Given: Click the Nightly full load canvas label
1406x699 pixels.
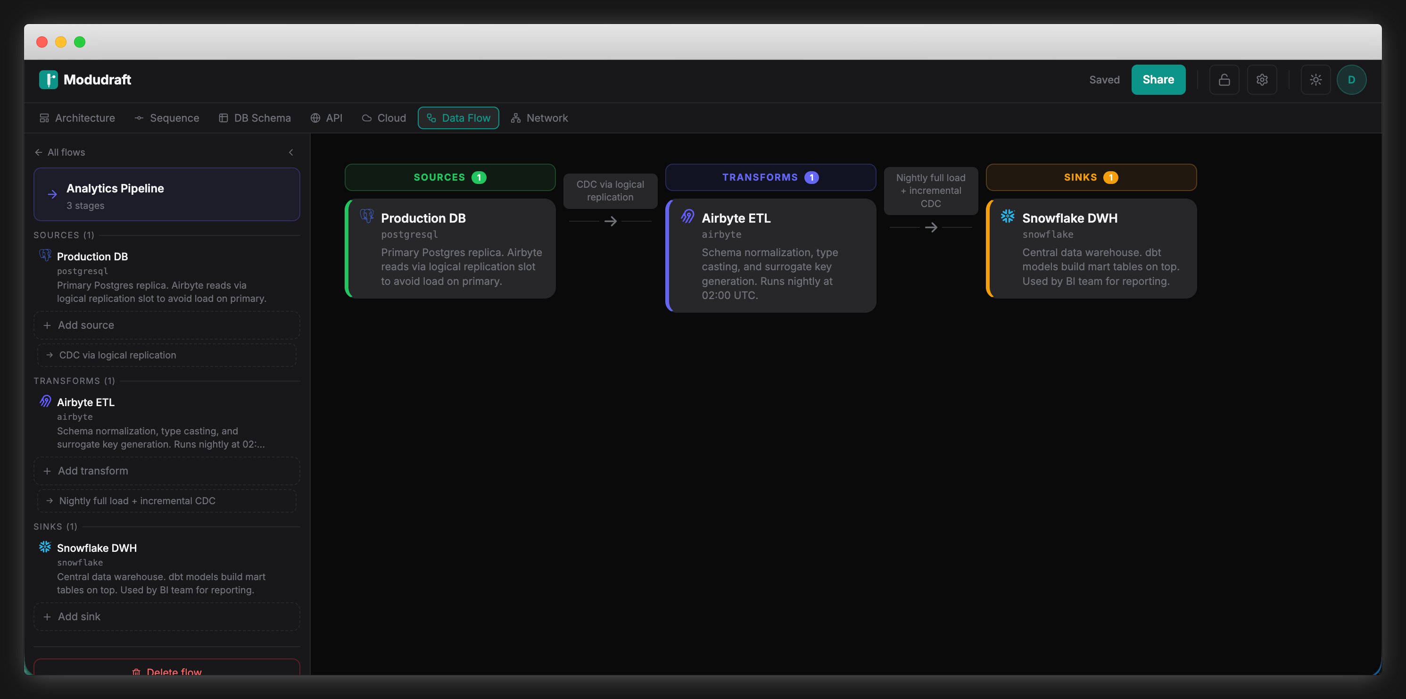Looking at the screenshot, I should coord(931,191).
